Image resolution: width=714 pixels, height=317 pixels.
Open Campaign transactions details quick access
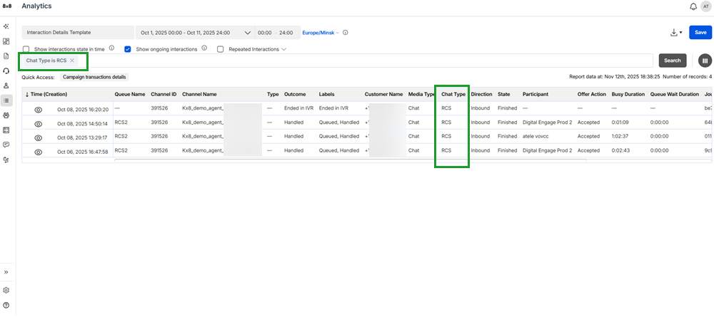pos(95,76)
